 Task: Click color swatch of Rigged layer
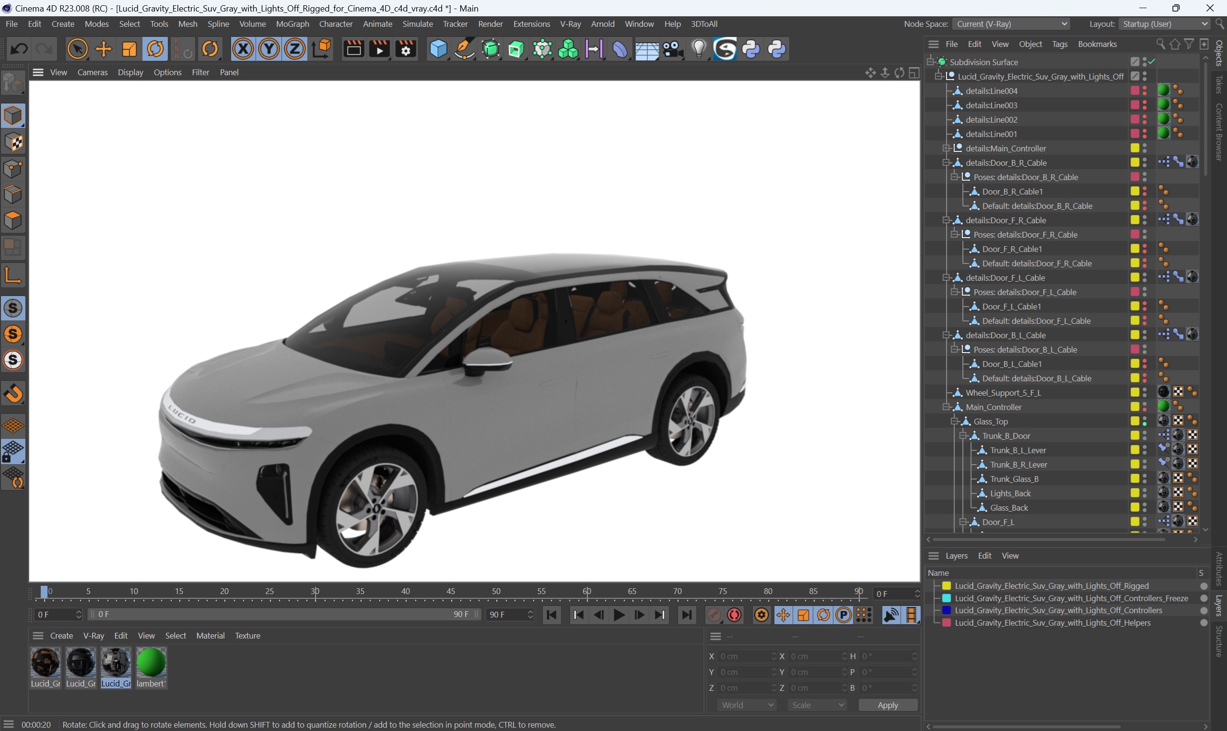[946, 586]
